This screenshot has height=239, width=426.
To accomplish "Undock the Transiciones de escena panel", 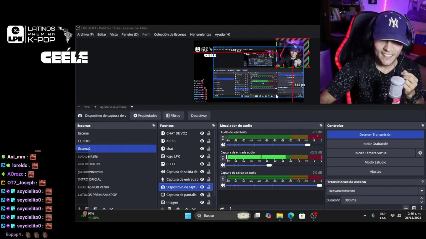I will tap(423, 182).
